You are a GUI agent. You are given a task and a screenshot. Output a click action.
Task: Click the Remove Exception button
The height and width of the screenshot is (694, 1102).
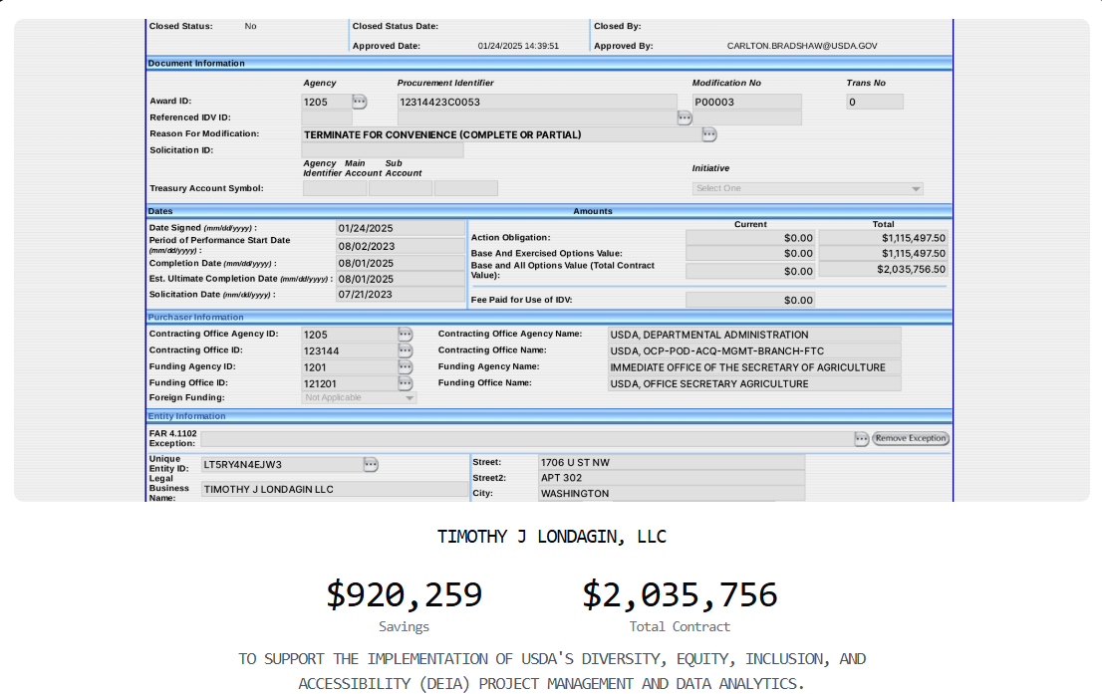coord(909,437)
